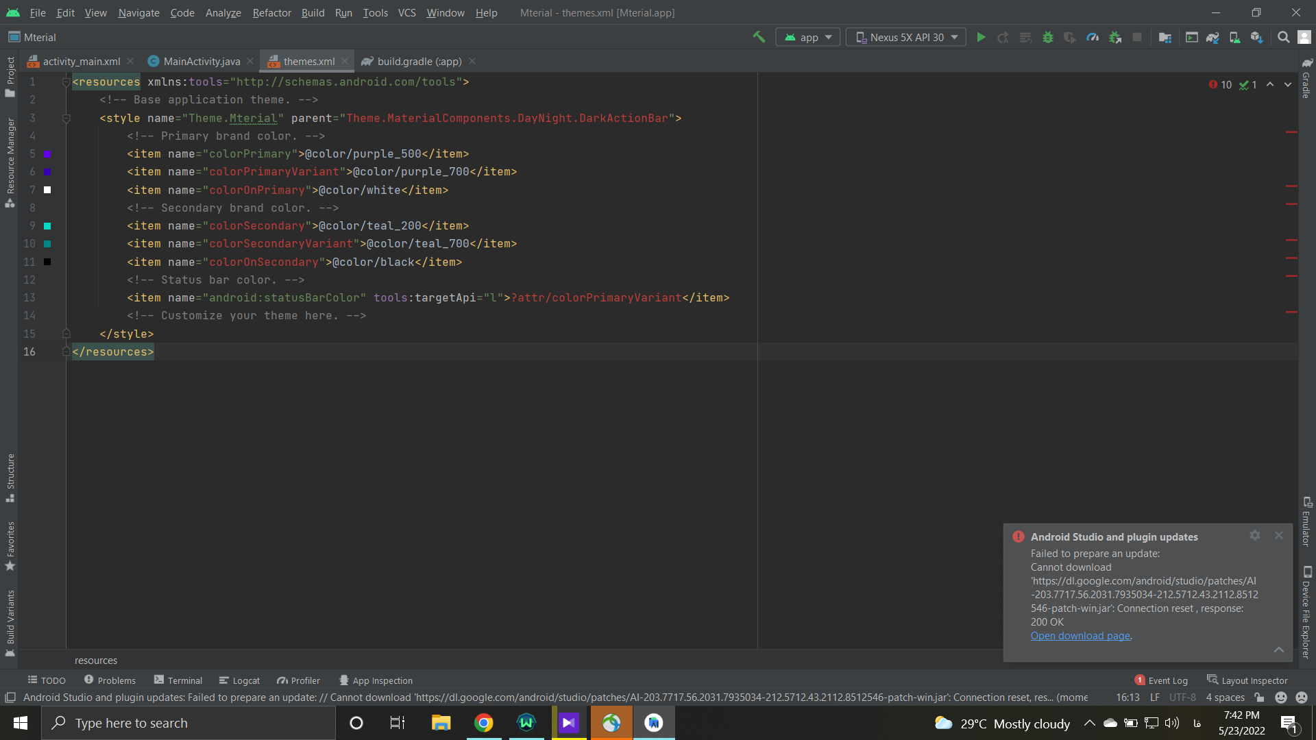Open the SDK Manager cube icon
1316x740 pixels.
1256,37
